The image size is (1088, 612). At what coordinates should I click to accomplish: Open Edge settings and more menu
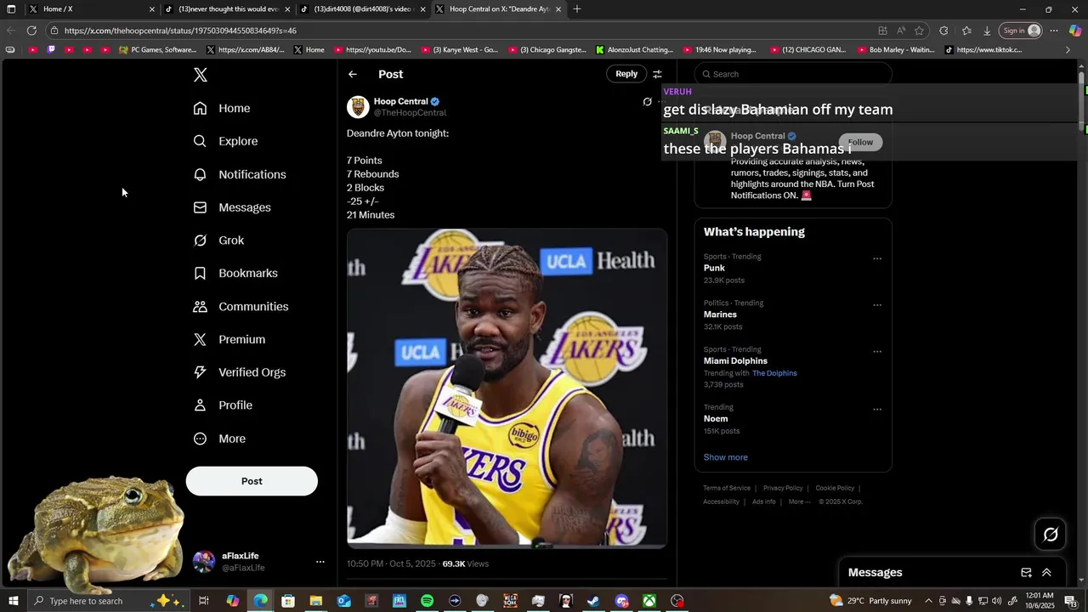[x=1054, y=31]
